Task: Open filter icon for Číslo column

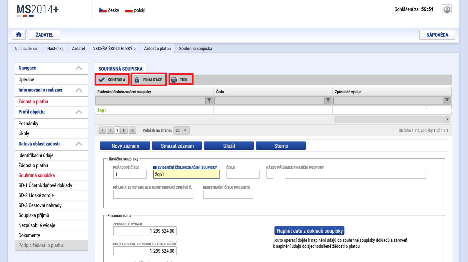Action: click(x=328, y=101)
